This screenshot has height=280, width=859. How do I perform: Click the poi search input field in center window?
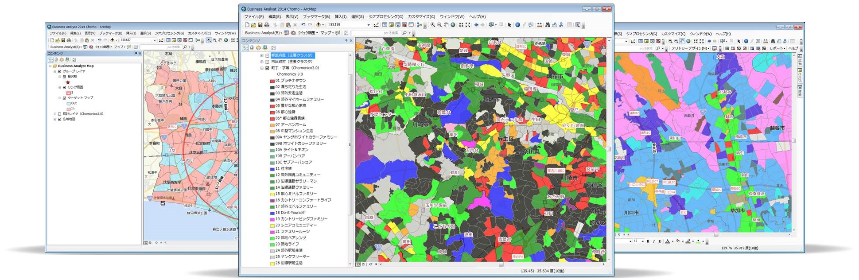coord(376,33)
